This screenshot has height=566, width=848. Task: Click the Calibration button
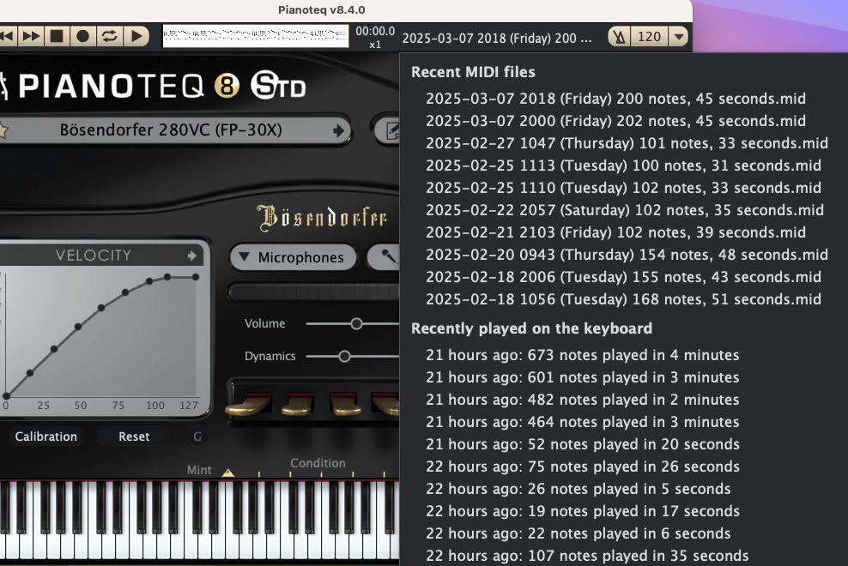[45, 437]
